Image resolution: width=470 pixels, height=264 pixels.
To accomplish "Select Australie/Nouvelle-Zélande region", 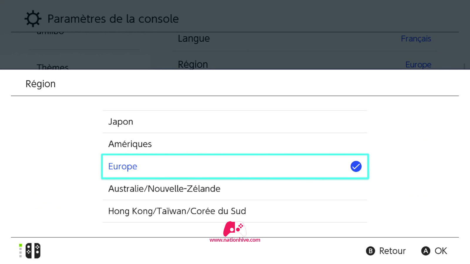I will tap(235, 189).
